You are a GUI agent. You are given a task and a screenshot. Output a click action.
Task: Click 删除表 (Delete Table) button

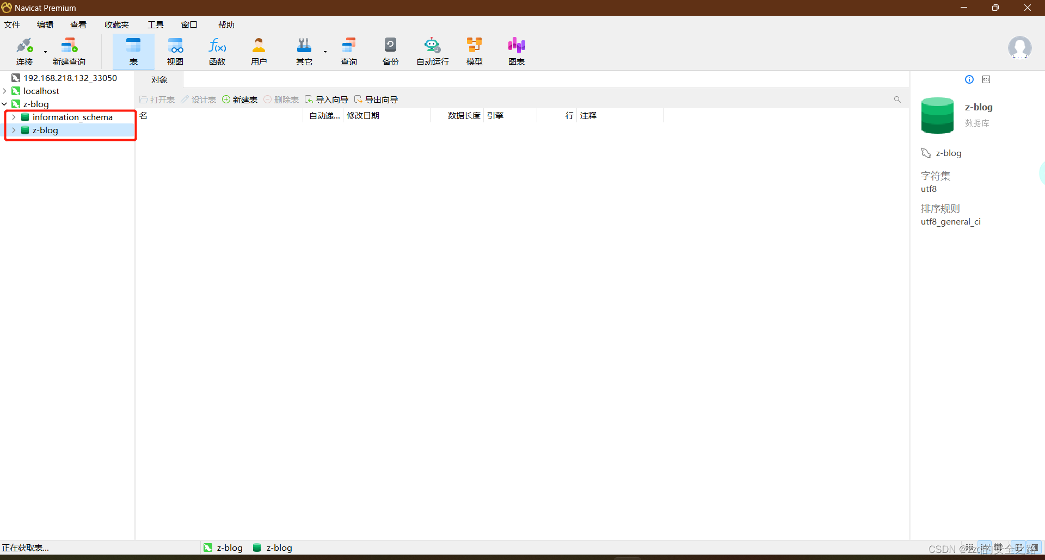pyautogui.click(x=281, y=99)
